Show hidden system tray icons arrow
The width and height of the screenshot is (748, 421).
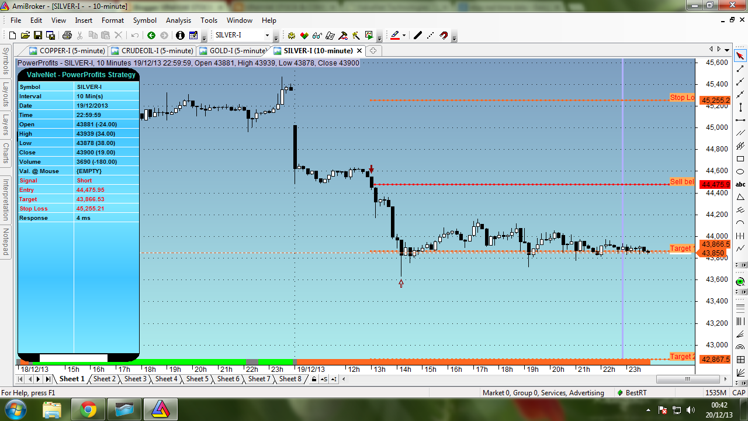click(x=648, y=410)
